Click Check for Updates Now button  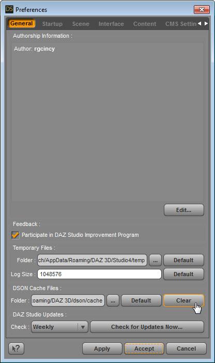click(x=147, y=327)
